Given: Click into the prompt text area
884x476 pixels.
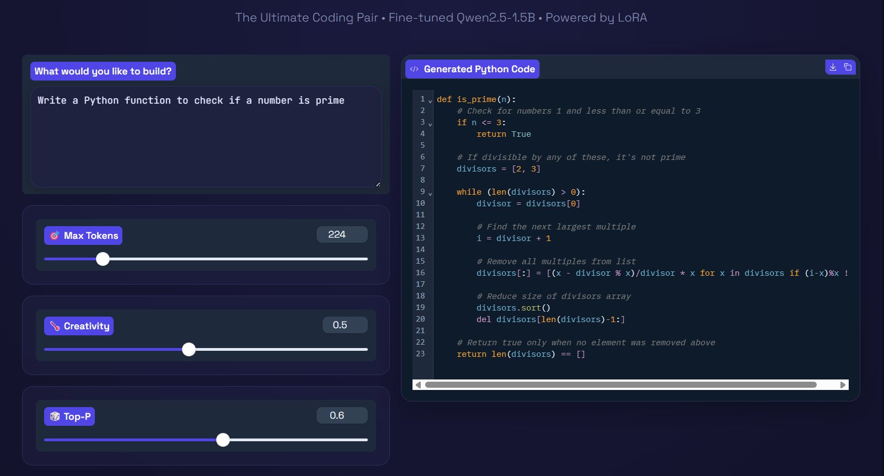Looking at the screenshot, I should (x=205, y=138).
